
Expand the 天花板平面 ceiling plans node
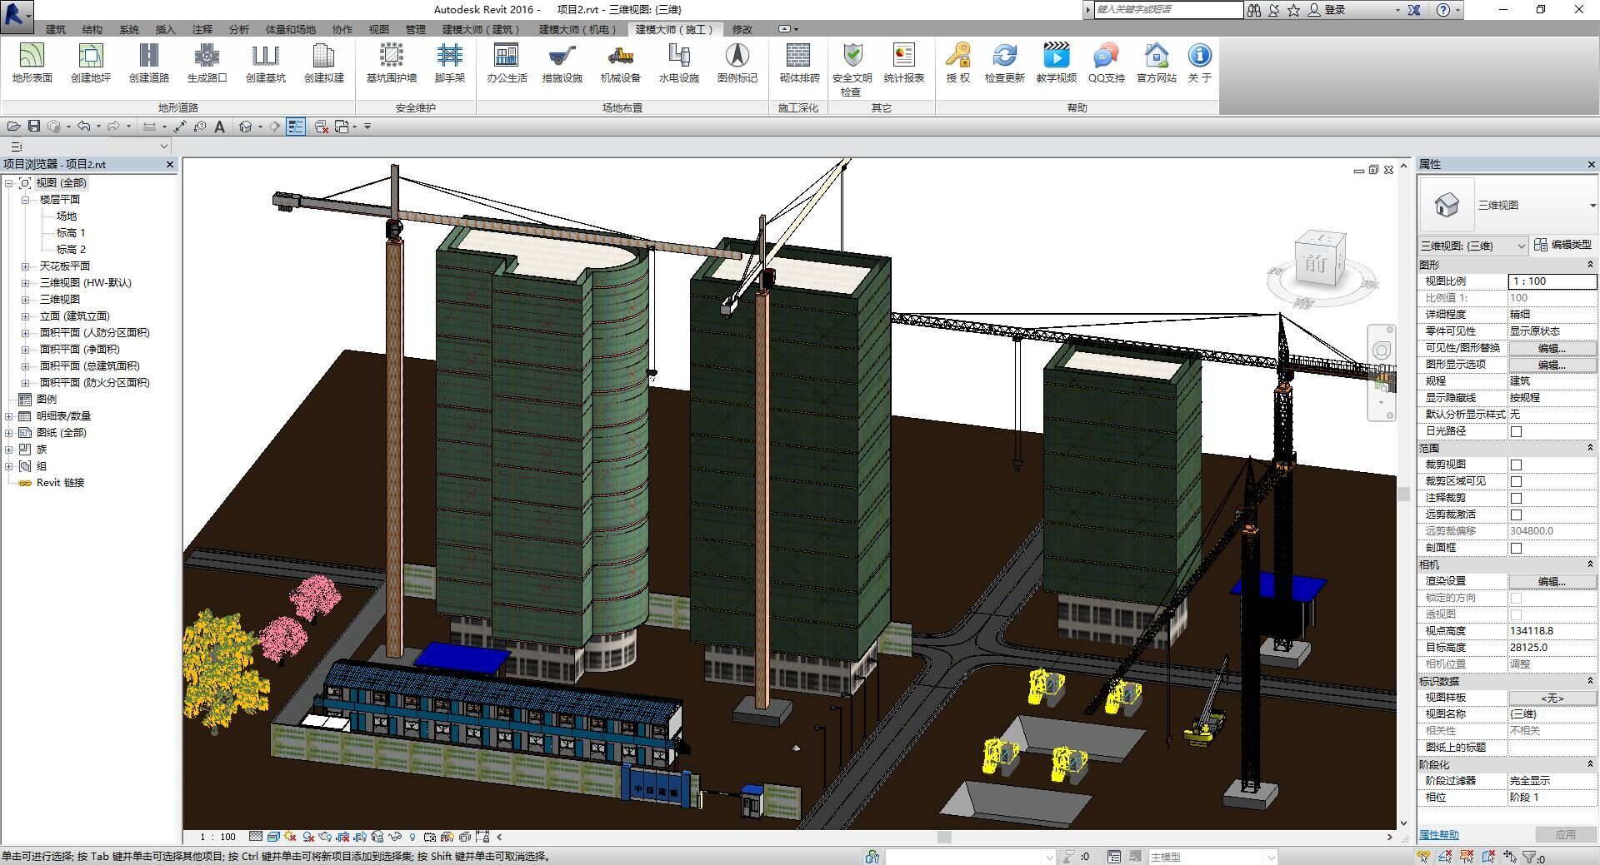pyautogui.click(x=26, y=266)
